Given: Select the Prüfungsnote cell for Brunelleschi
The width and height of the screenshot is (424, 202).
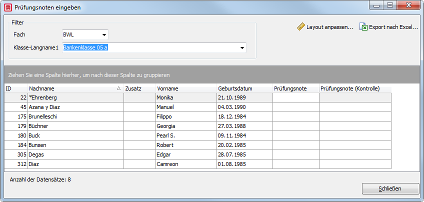Looking at the screenshot, I should click(x=296, y=116).
